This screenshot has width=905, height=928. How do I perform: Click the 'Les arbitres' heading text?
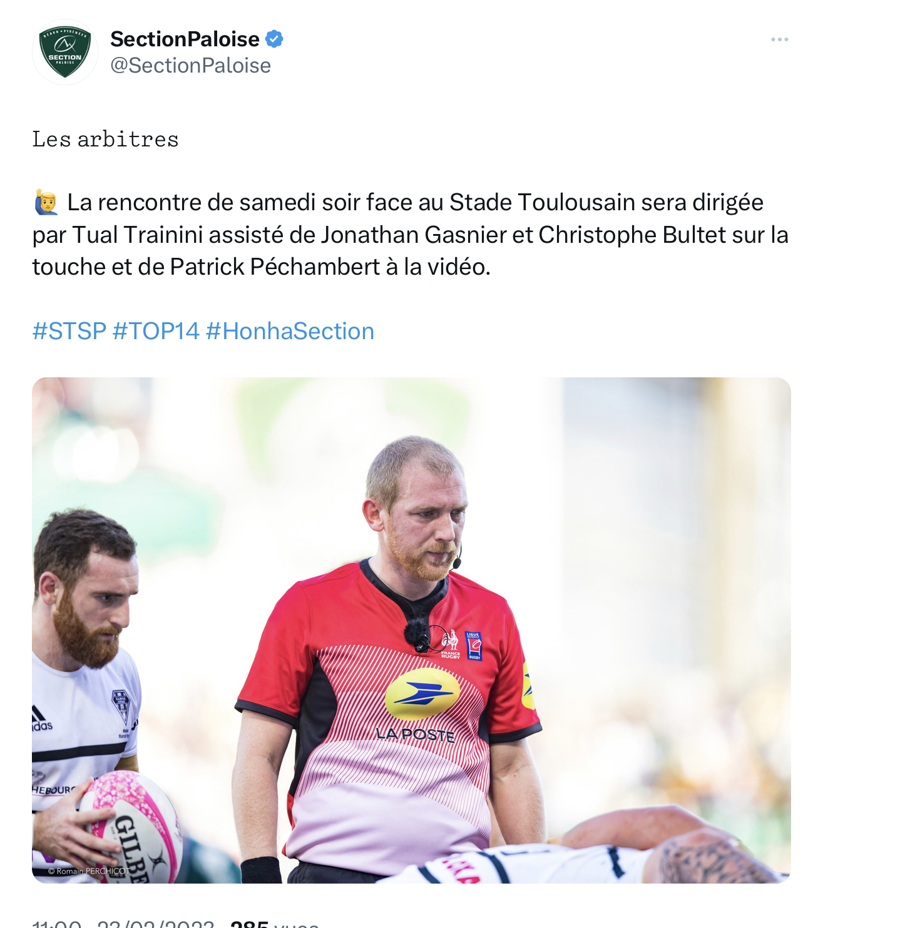(105, 139)
